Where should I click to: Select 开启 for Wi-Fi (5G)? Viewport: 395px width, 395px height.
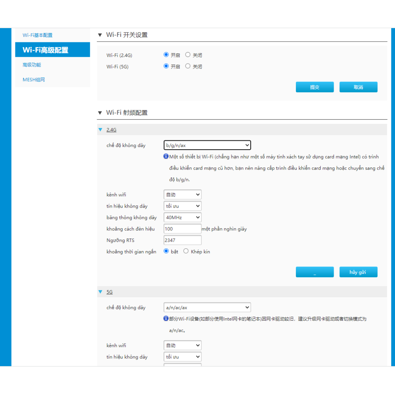tap(166, 66)
